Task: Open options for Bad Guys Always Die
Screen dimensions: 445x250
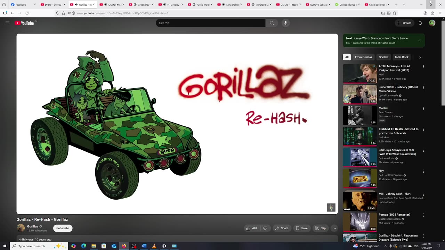Action: click(x=423, y=150)
